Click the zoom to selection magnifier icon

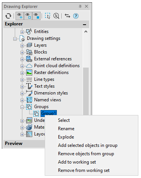[x=56, y=16]
